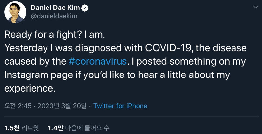Open the tweet options chevron menu

coord(255,7)
